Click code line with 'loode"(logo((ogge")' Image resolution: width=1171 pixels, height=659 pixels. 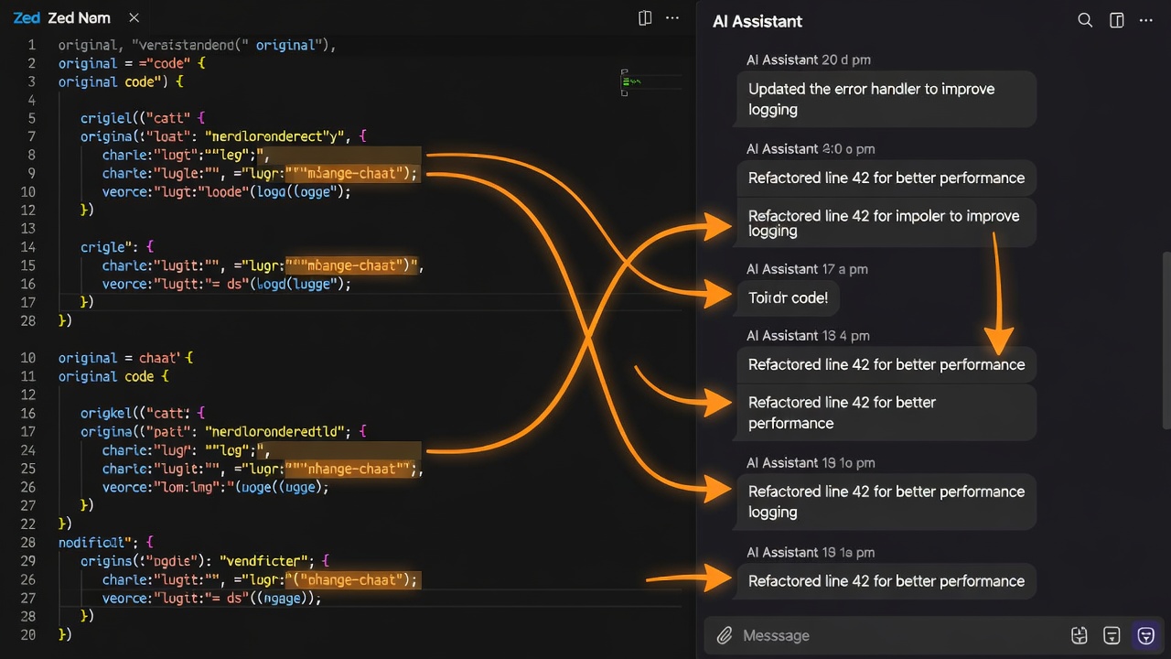tap(227, 192)
